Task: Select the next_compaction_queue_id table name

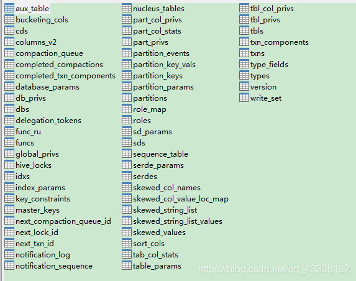Action: coord(63,221)
